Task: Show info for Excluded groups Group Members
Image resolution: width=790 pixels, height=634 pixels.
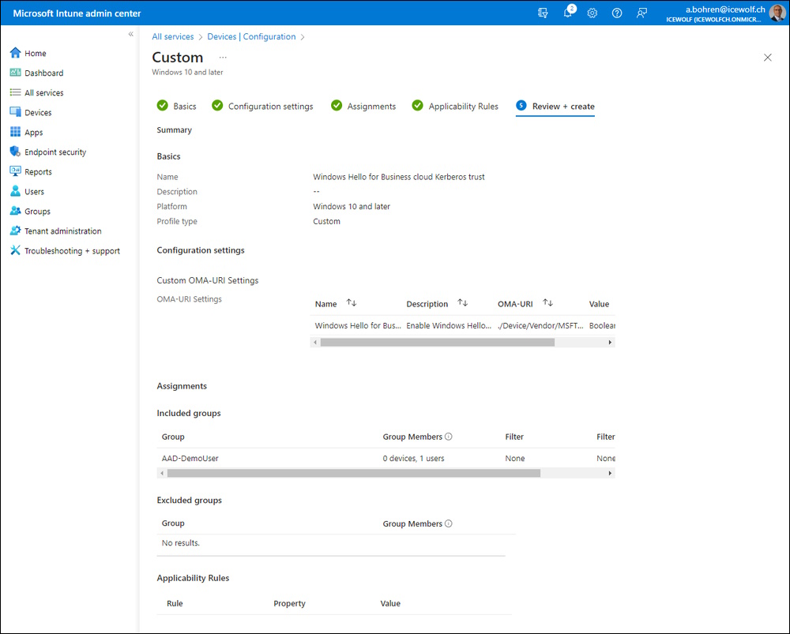Action: click(449, 523)
